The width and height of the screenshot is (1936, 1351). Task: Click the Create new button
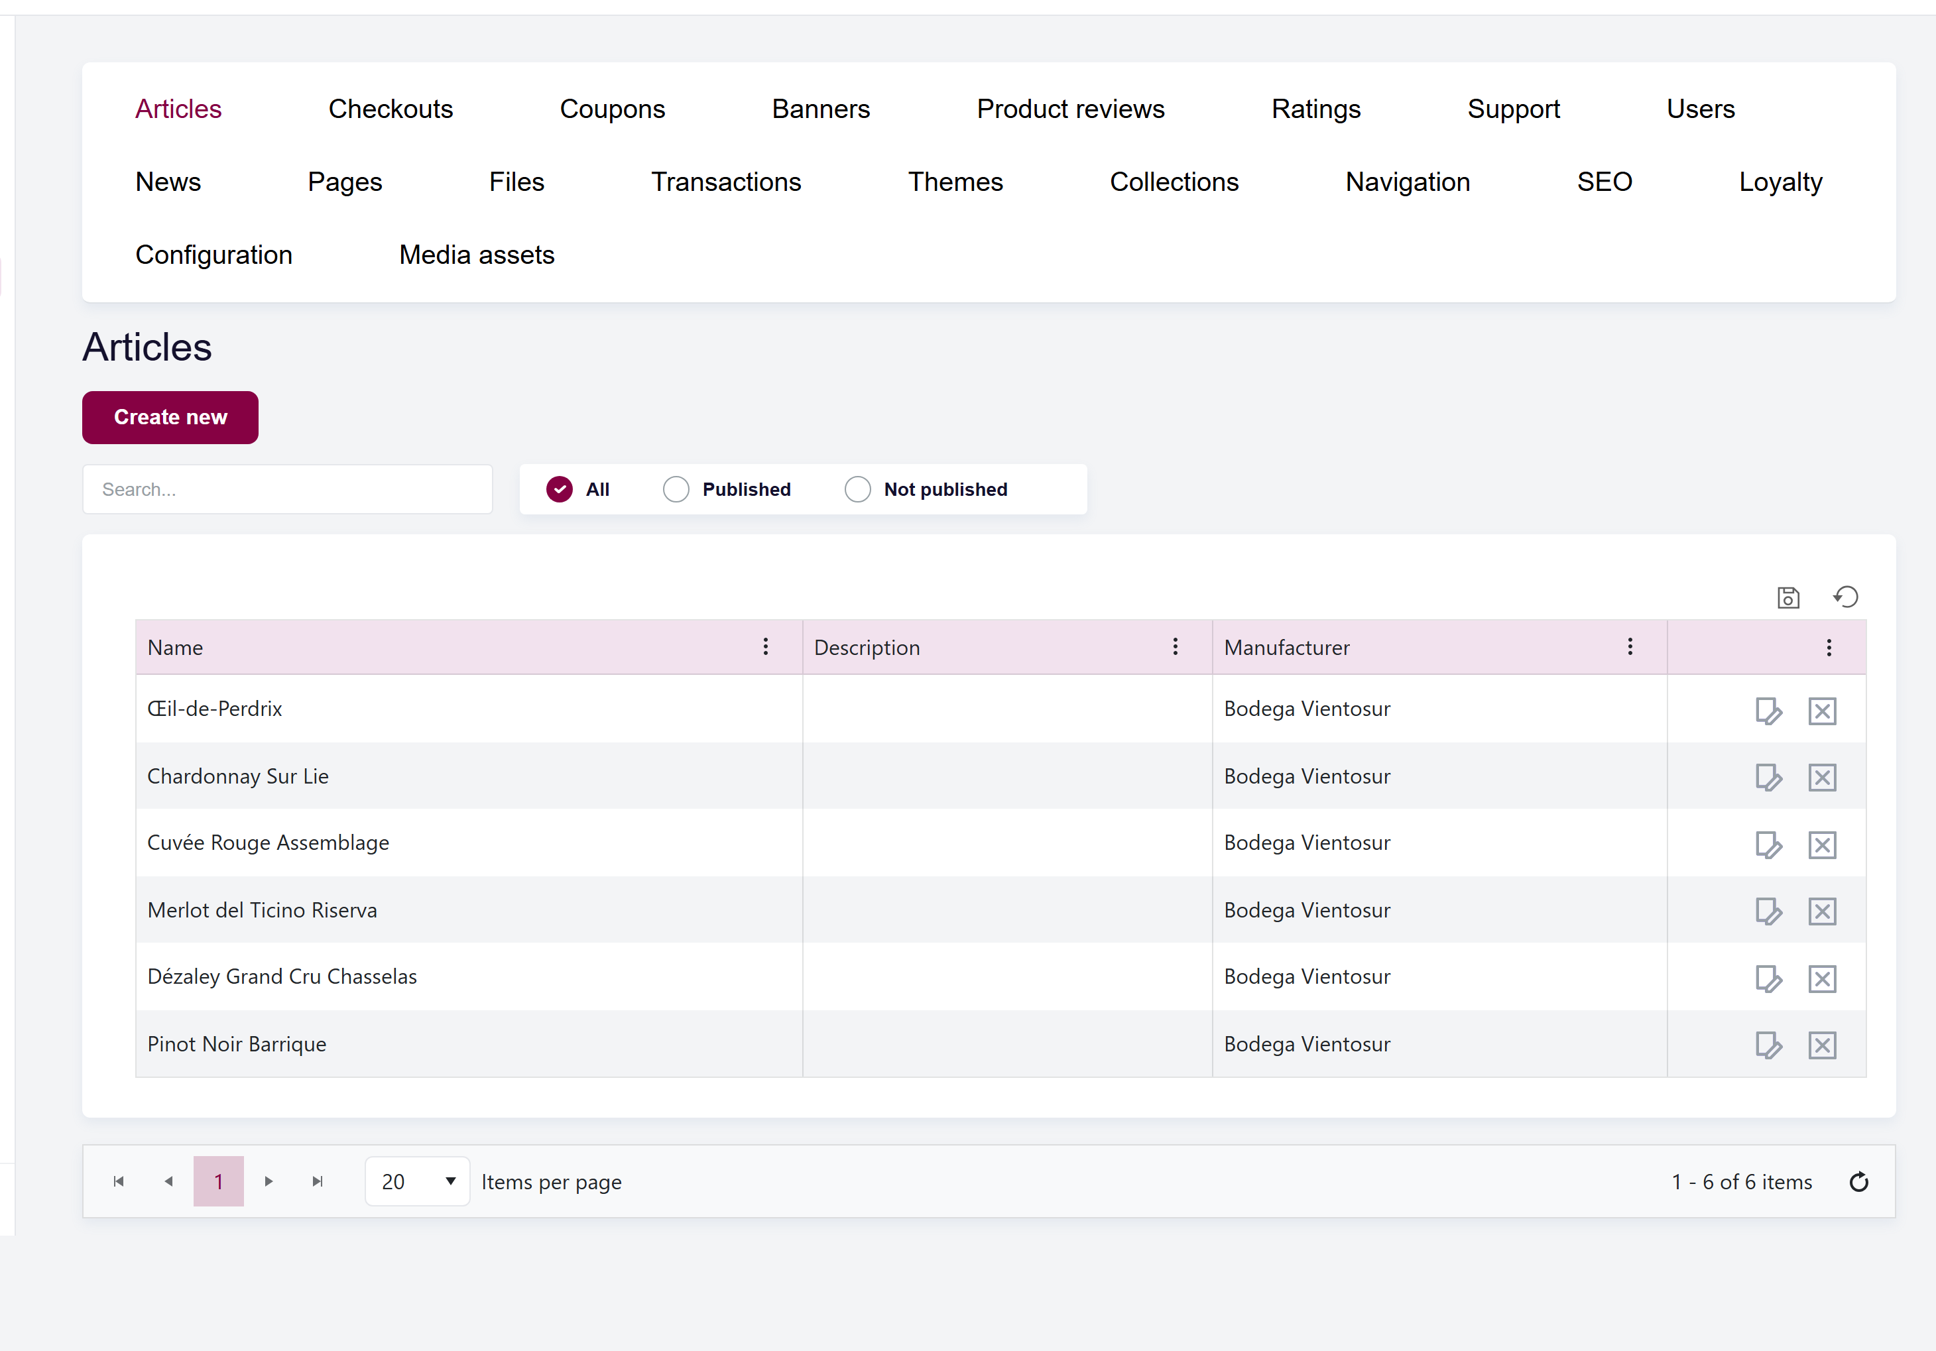(170, 418)
